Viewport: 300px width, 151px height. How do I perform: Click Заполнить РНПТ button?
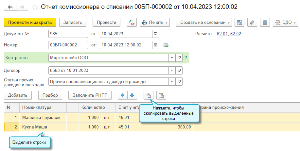(x=90, y=95)
